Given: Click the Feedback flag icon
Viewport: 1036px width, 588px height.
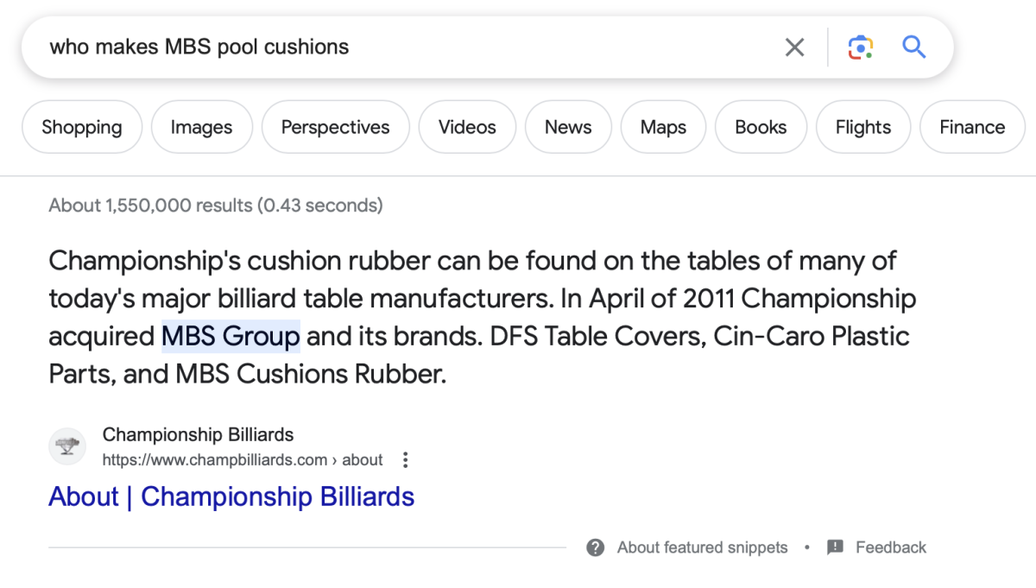Looking at the screenshot, I should click(x=835, y=547).
